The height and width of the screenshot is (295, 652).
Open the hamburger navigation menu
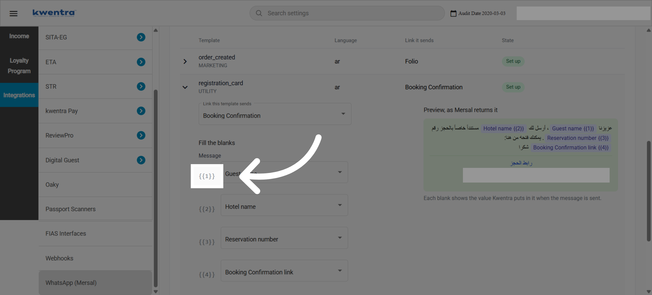pos(13,13)
